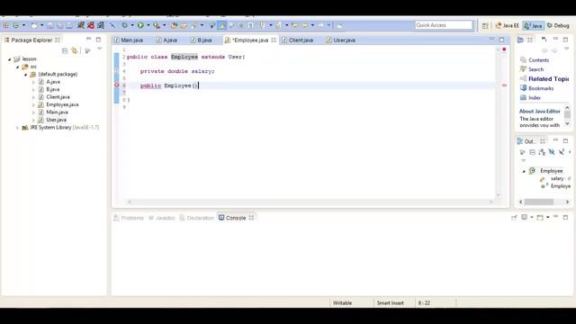This screenshot has height=324, width=576.
Task: Switch to Java EE perspective
Action: pos(507,25)
